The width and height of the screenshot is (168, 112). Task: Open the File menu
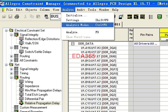click(9, 10)
